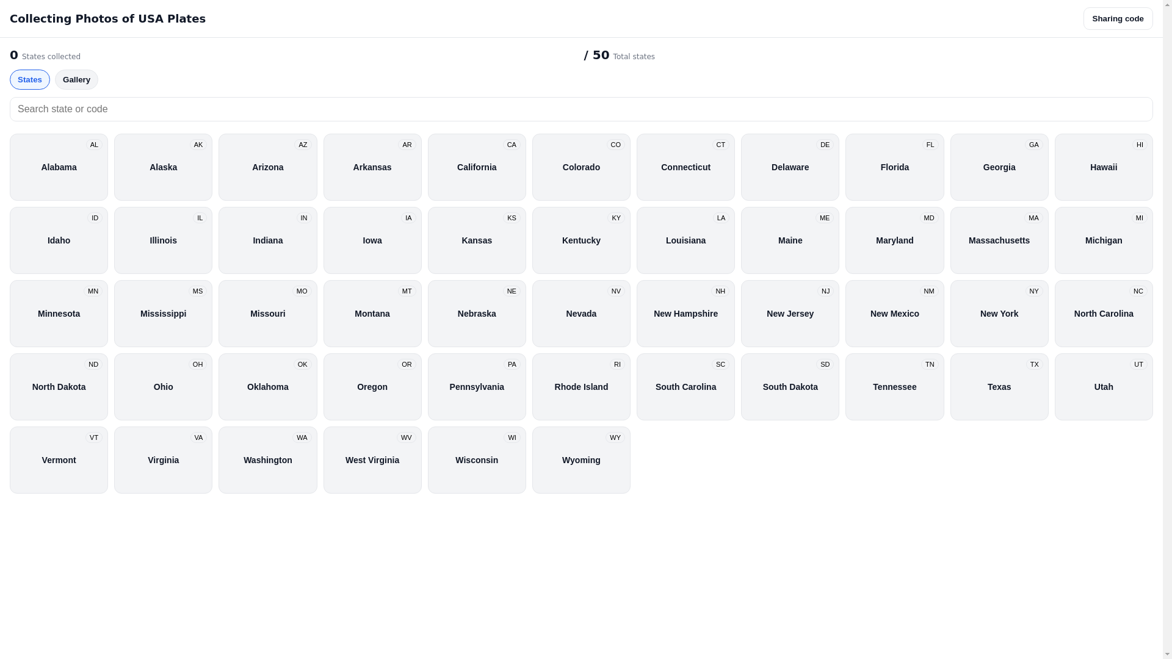Select the California card
This screenshot has width=1172, height=659.
click(477, 167)
